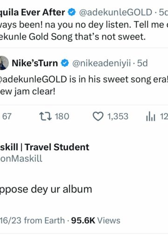Click Adekunle Gold's blue verified badge
168x235 pixels.
(x=71, y=13)
